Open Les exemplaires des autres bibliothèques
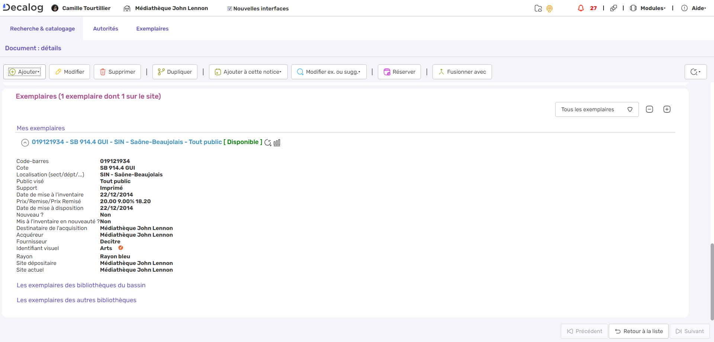 tap(76, 300)
